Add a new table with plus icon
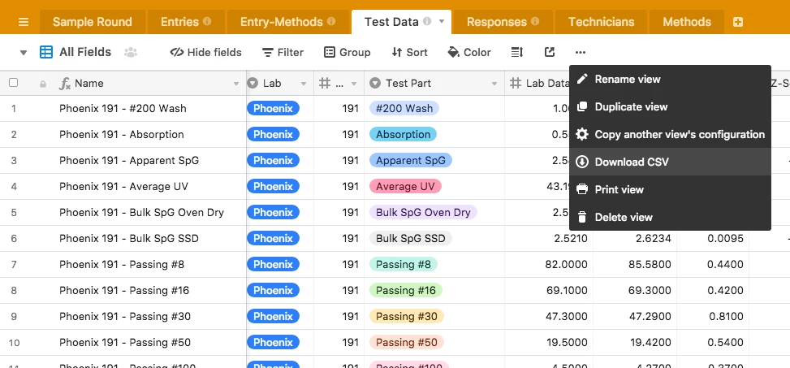This screenshot has width=790, height=368. point(737,22)
